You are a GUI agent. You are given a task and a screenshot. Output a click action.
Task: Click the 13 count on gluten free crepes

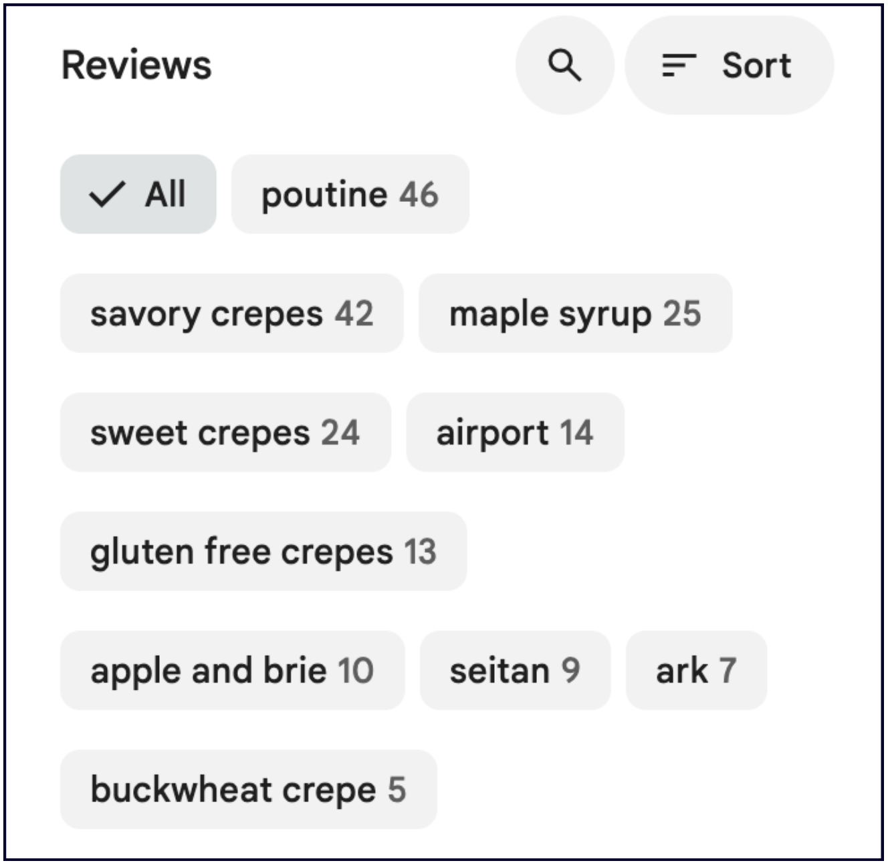(421, 551)
